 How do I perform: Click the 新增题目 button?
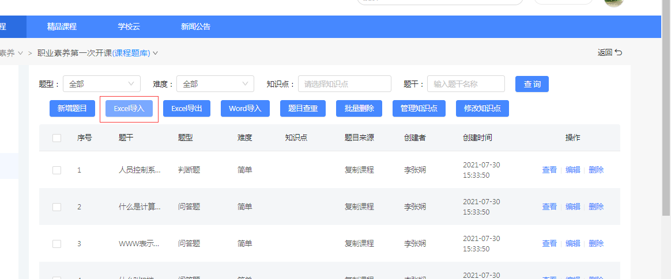click(x=72, y=109)
